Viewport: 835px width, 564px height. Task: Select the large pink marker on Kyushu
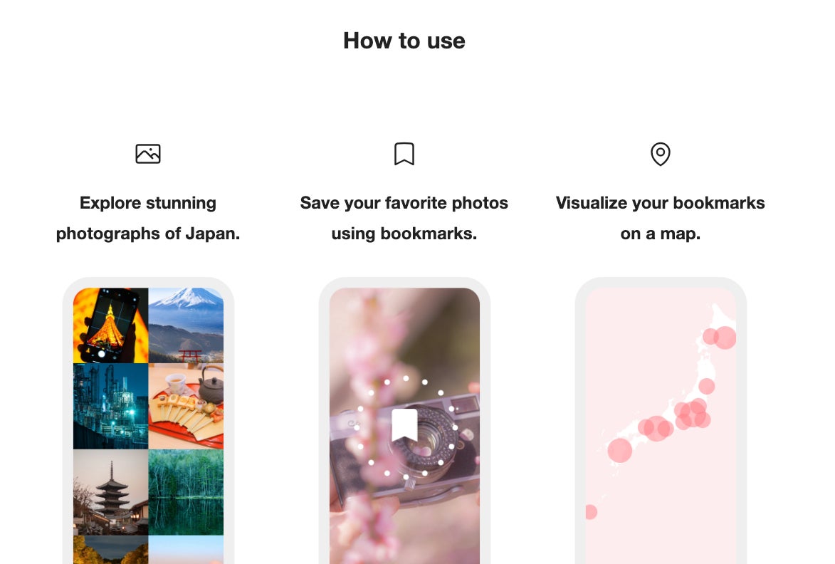pyautogui.click(x=620, y=450)
